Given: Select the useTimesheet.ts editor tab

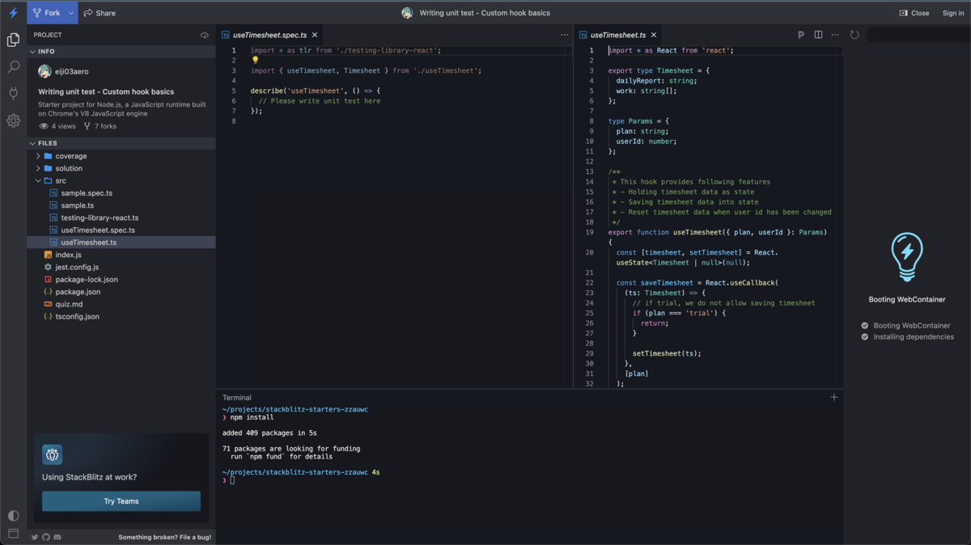Looking at the screenshot, I should (619, 35).
